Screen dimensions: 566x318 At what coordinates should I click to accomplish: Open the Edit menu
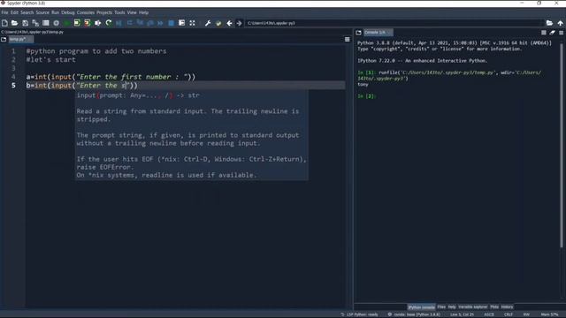(x=14, y=12)
